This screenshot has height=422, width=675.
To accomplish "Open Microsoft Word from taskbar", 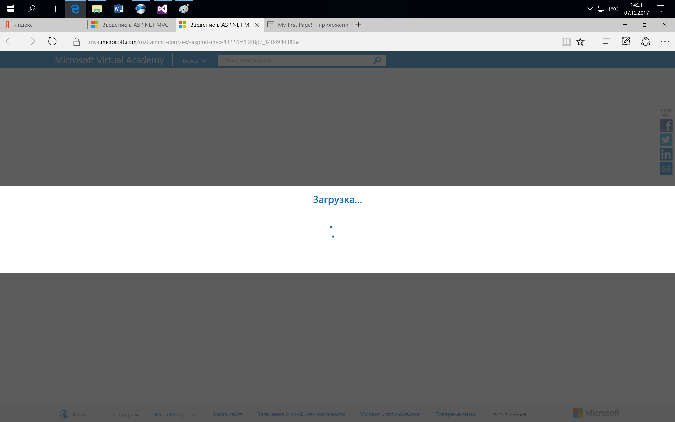I will [x=118, y=9].
